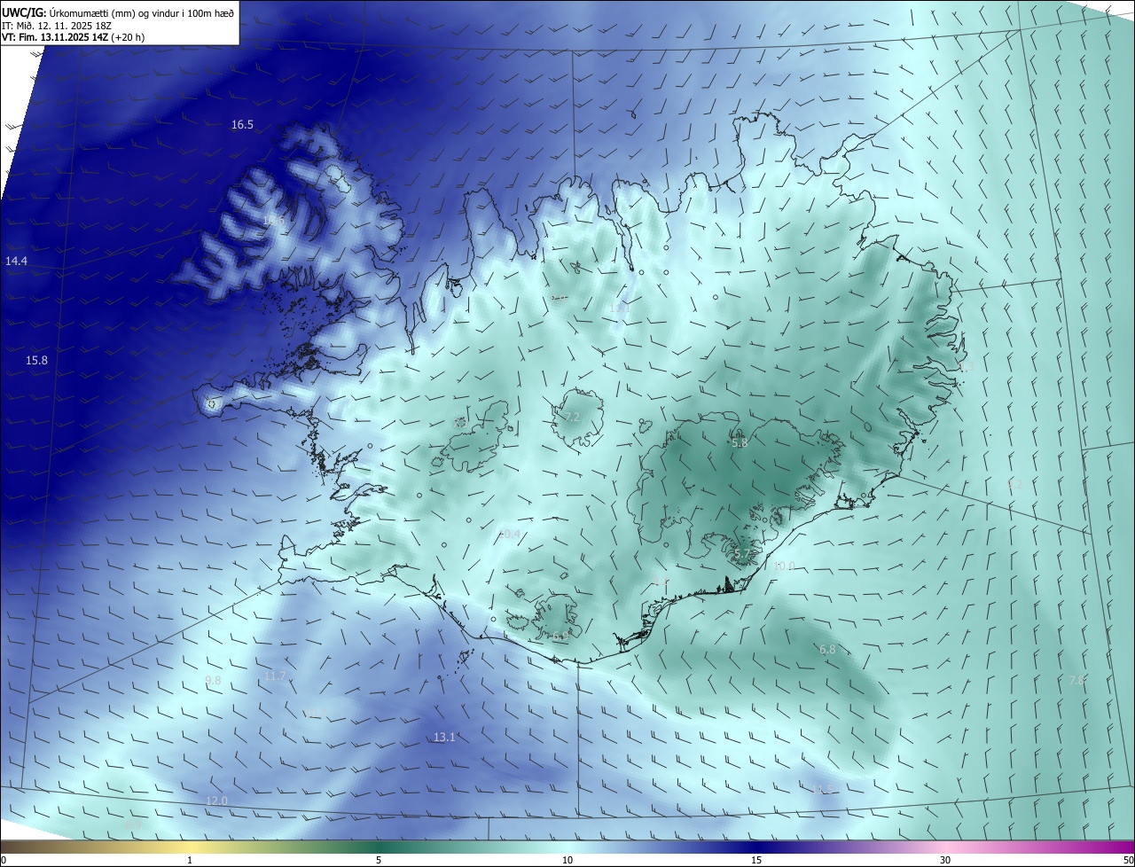
Task: Click the title "UWC/IG: Úrkomumætti (mm) og vindur í 100m hæð"
Action: point(119,12)
